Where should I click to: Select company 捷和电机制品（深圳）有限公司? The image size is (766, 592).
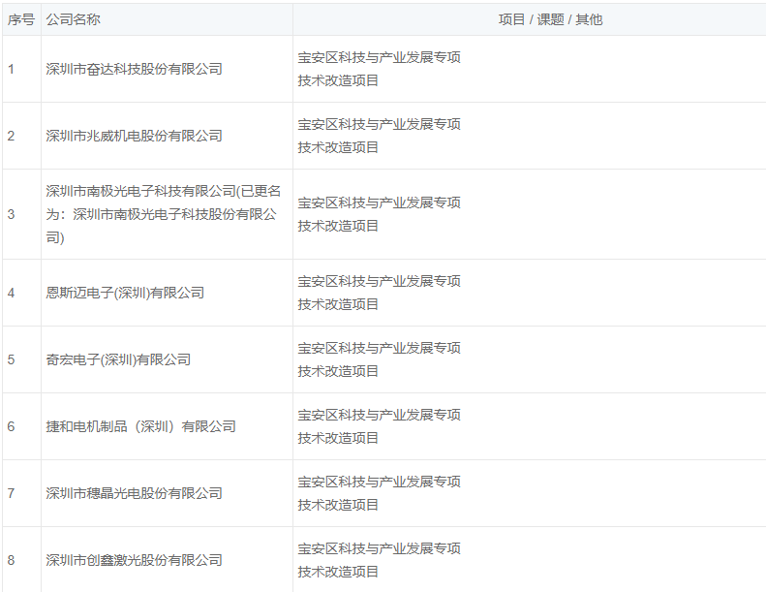(x=141, y=426)
